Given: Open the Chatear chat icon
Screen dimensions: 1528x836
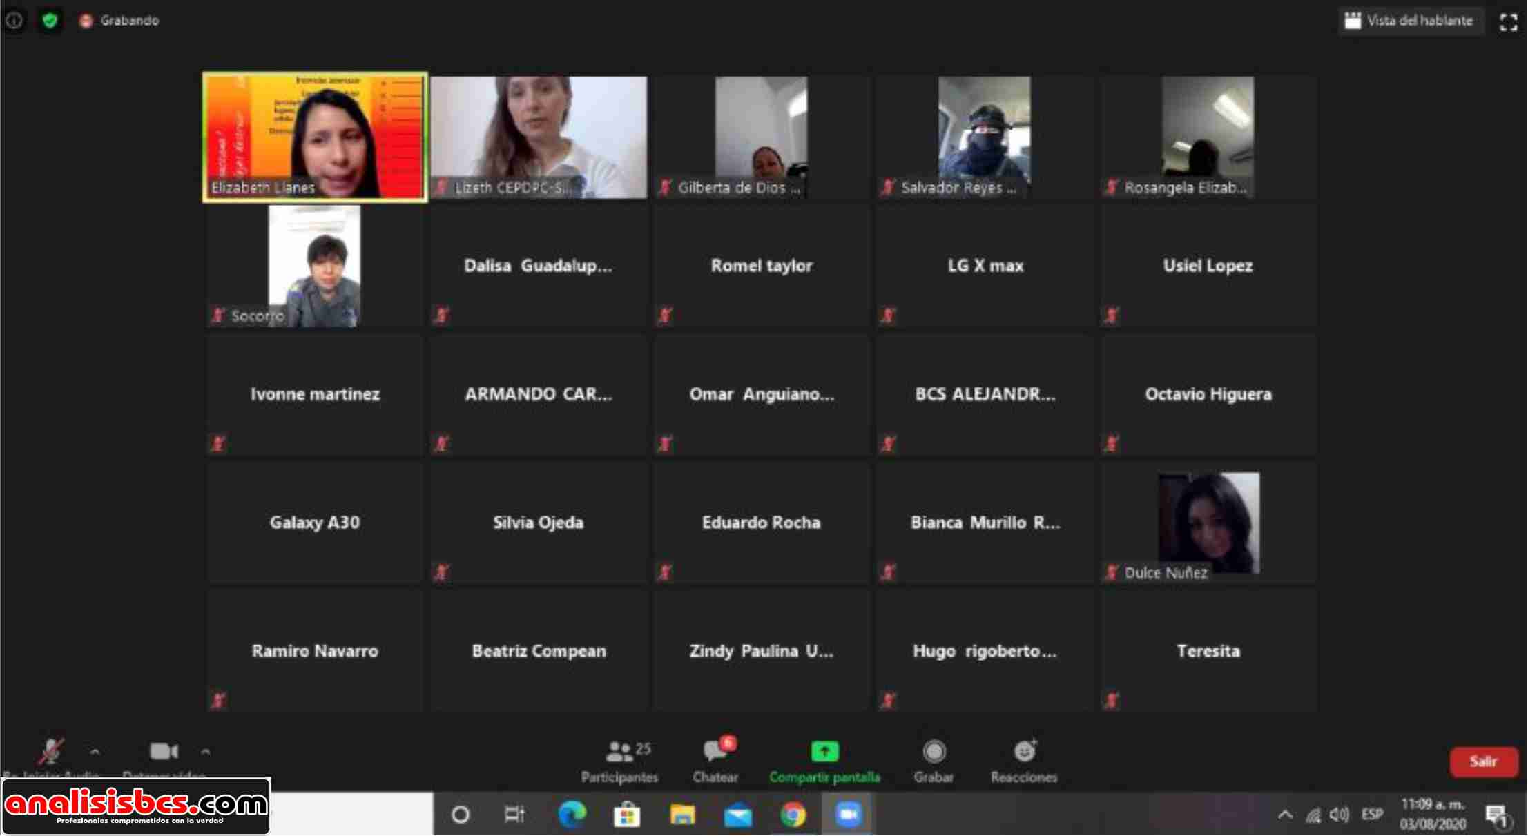Looking at the screenshot, I should pos(715,751).
